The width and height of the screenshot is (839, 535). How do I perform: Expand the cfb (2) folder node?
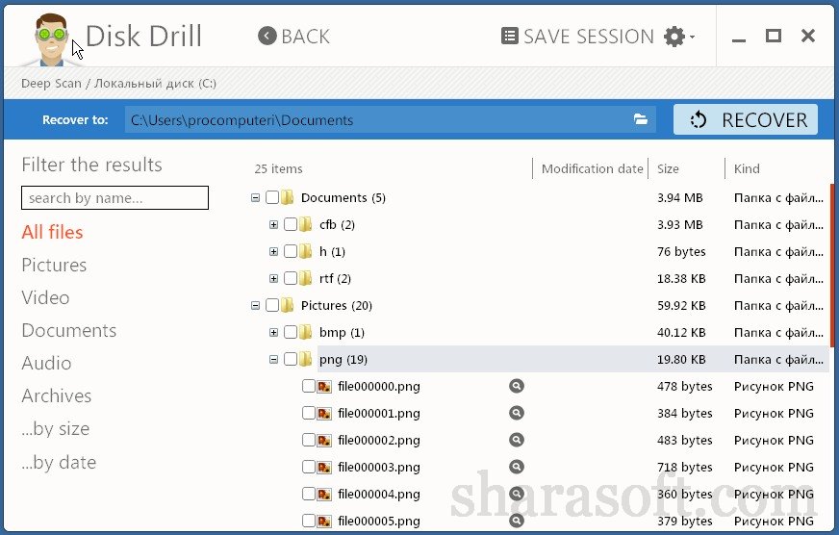[x=273, y=225]
